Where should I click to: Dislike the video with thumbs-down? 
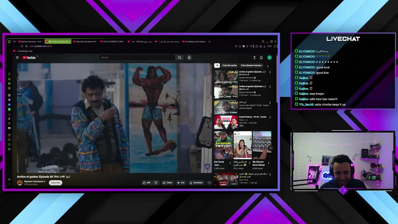tap(156, 183)
